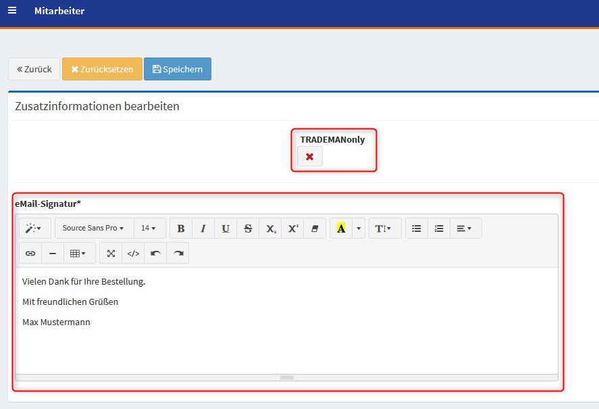This screenshot has height=409, width=599.
Task: Click the Zurück button
Action: point(34,69)
